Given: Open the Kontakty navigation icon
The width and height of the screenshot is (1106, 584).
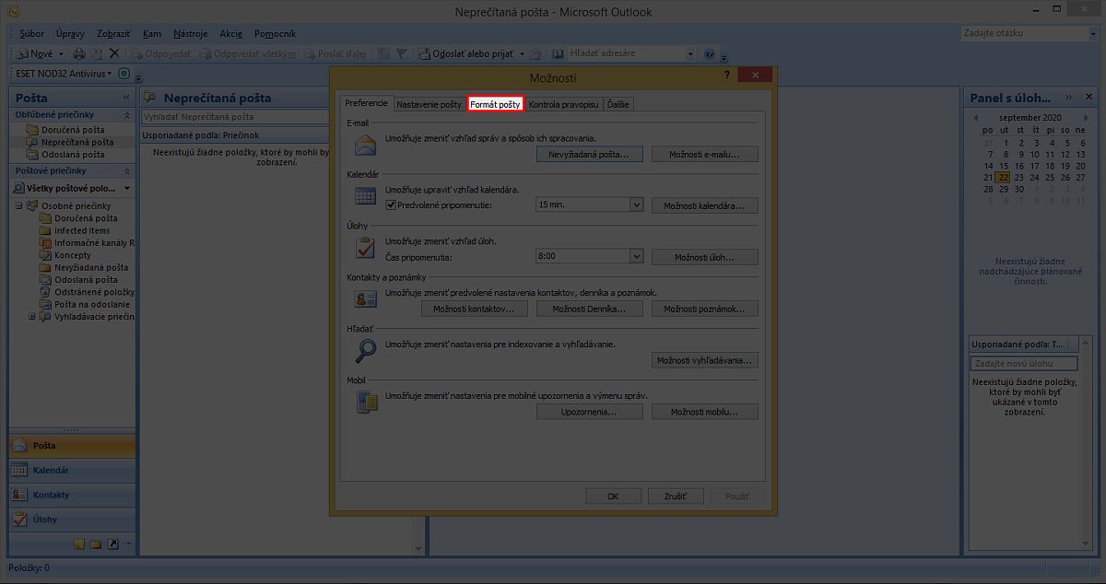Looking at the screenshot, I should click(19, 495).
